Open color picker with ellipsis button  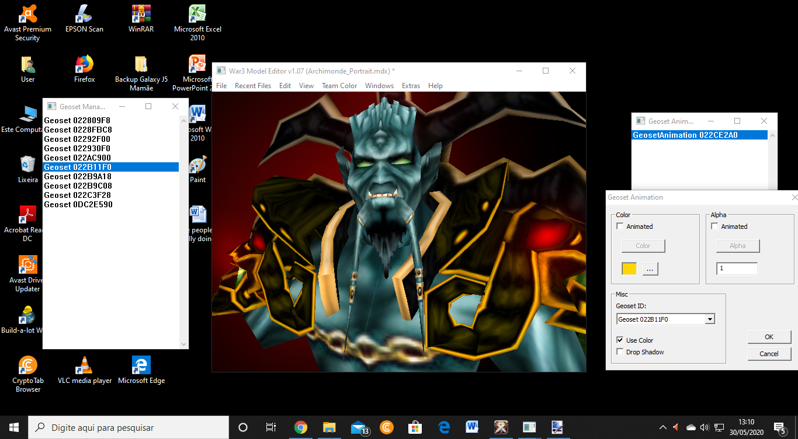click(651, 269)
